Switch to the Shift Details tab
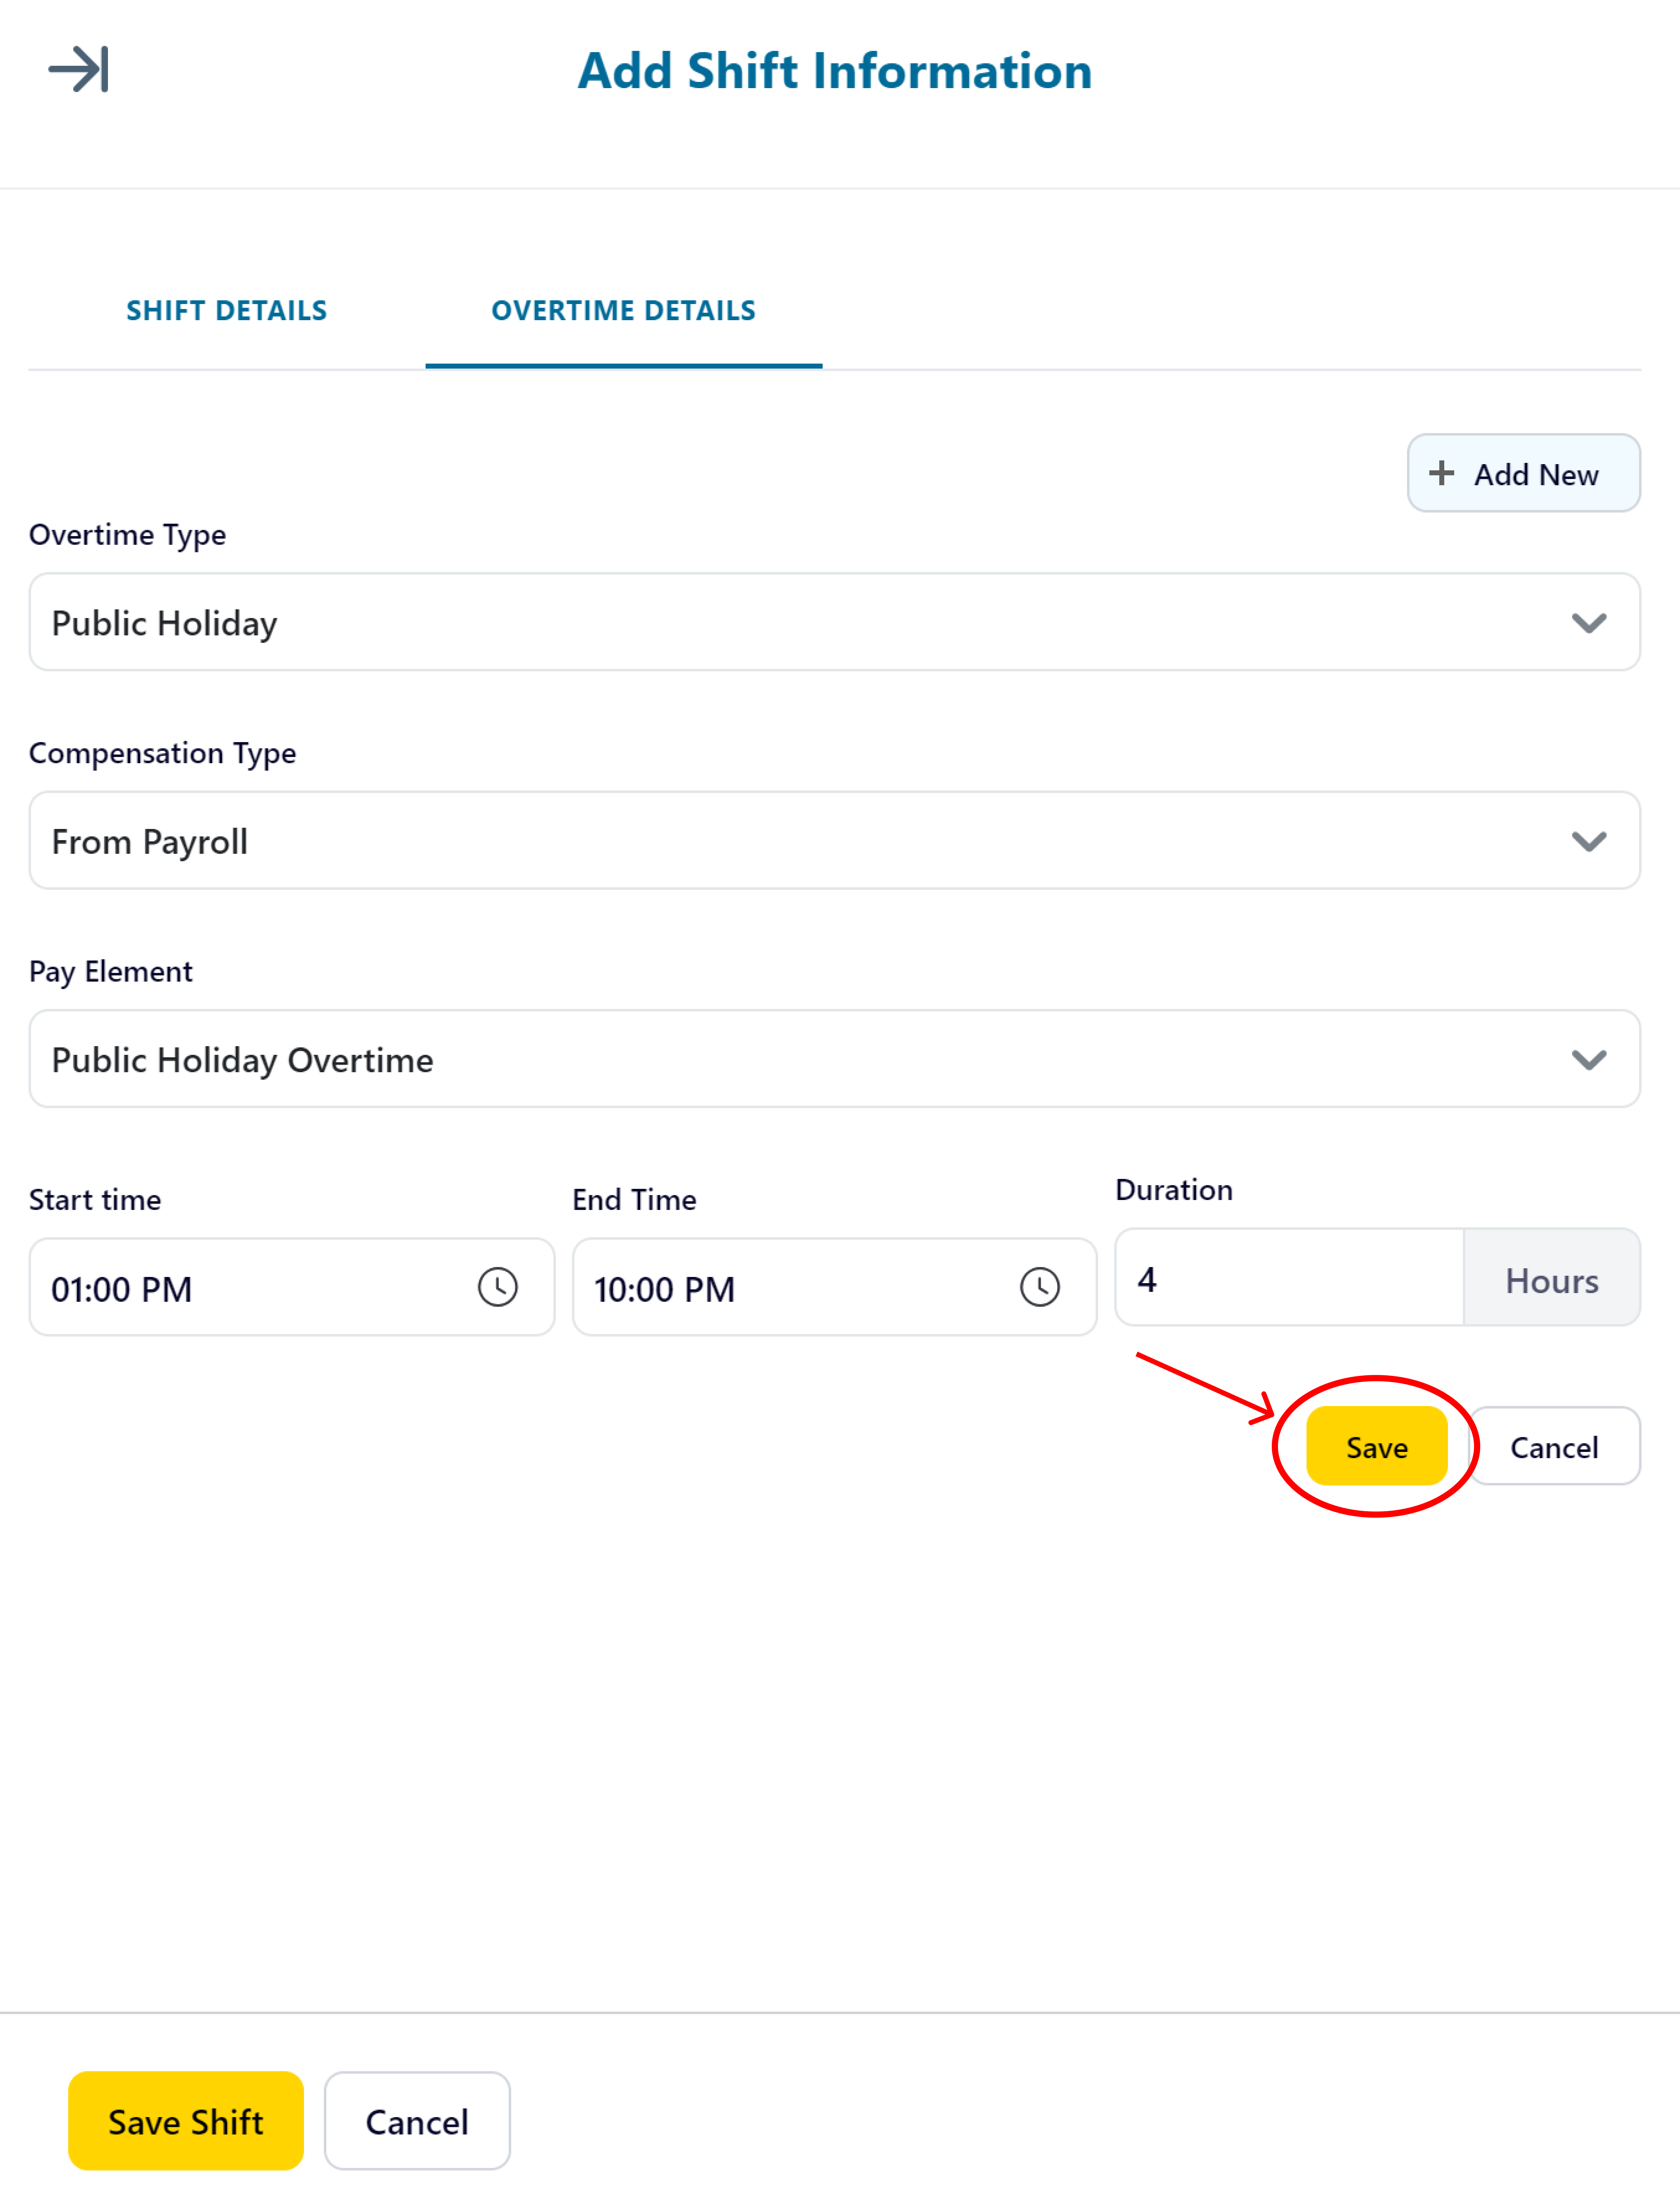This screenshot has height=2199, width=1680. tap(227, 311)
